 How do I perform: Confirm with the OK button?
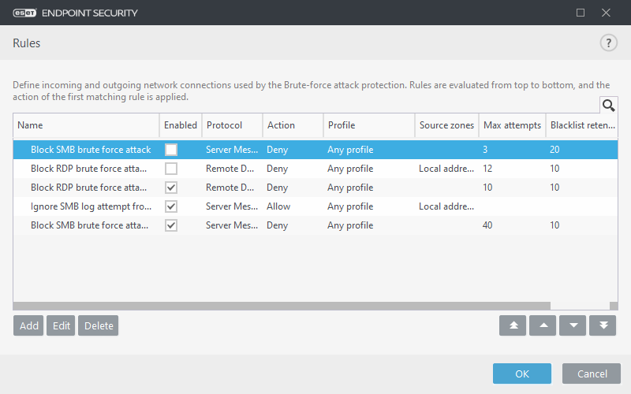tap(522, 374)
